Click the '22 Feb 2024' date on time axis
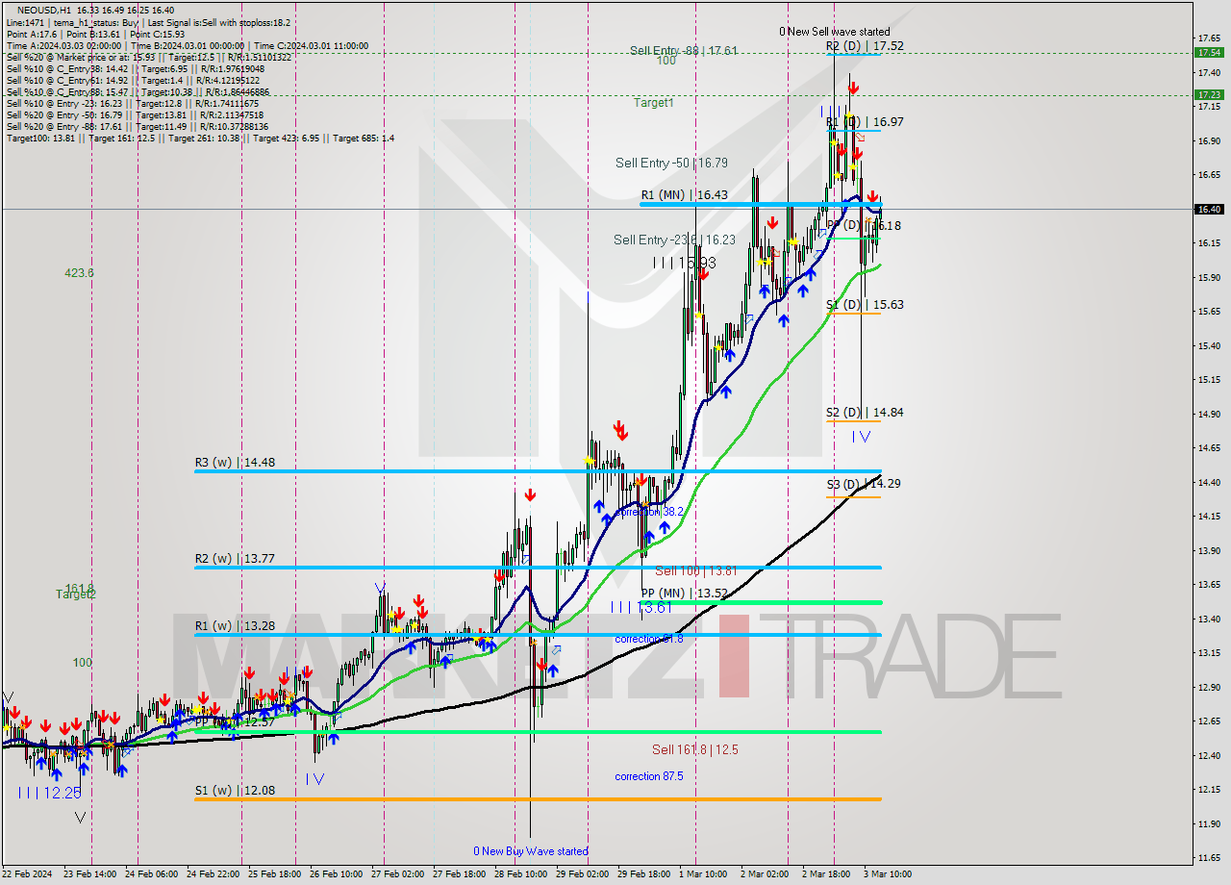Viewport: 1231px width, 885px height. (x=27, y=874)
